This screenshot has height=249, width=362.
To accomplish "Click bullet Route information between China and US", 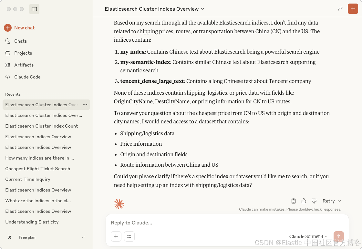I will tap(169, 165).
